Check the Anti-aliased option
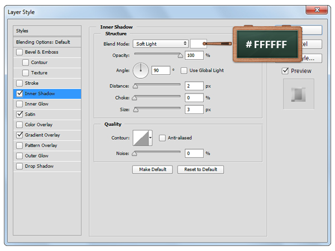Image resolution: width=335 pixels, height=251 pixels. pos(162,138)
